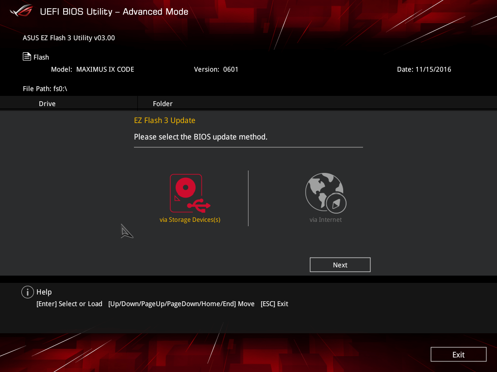Click the Next button

point(340,265)
